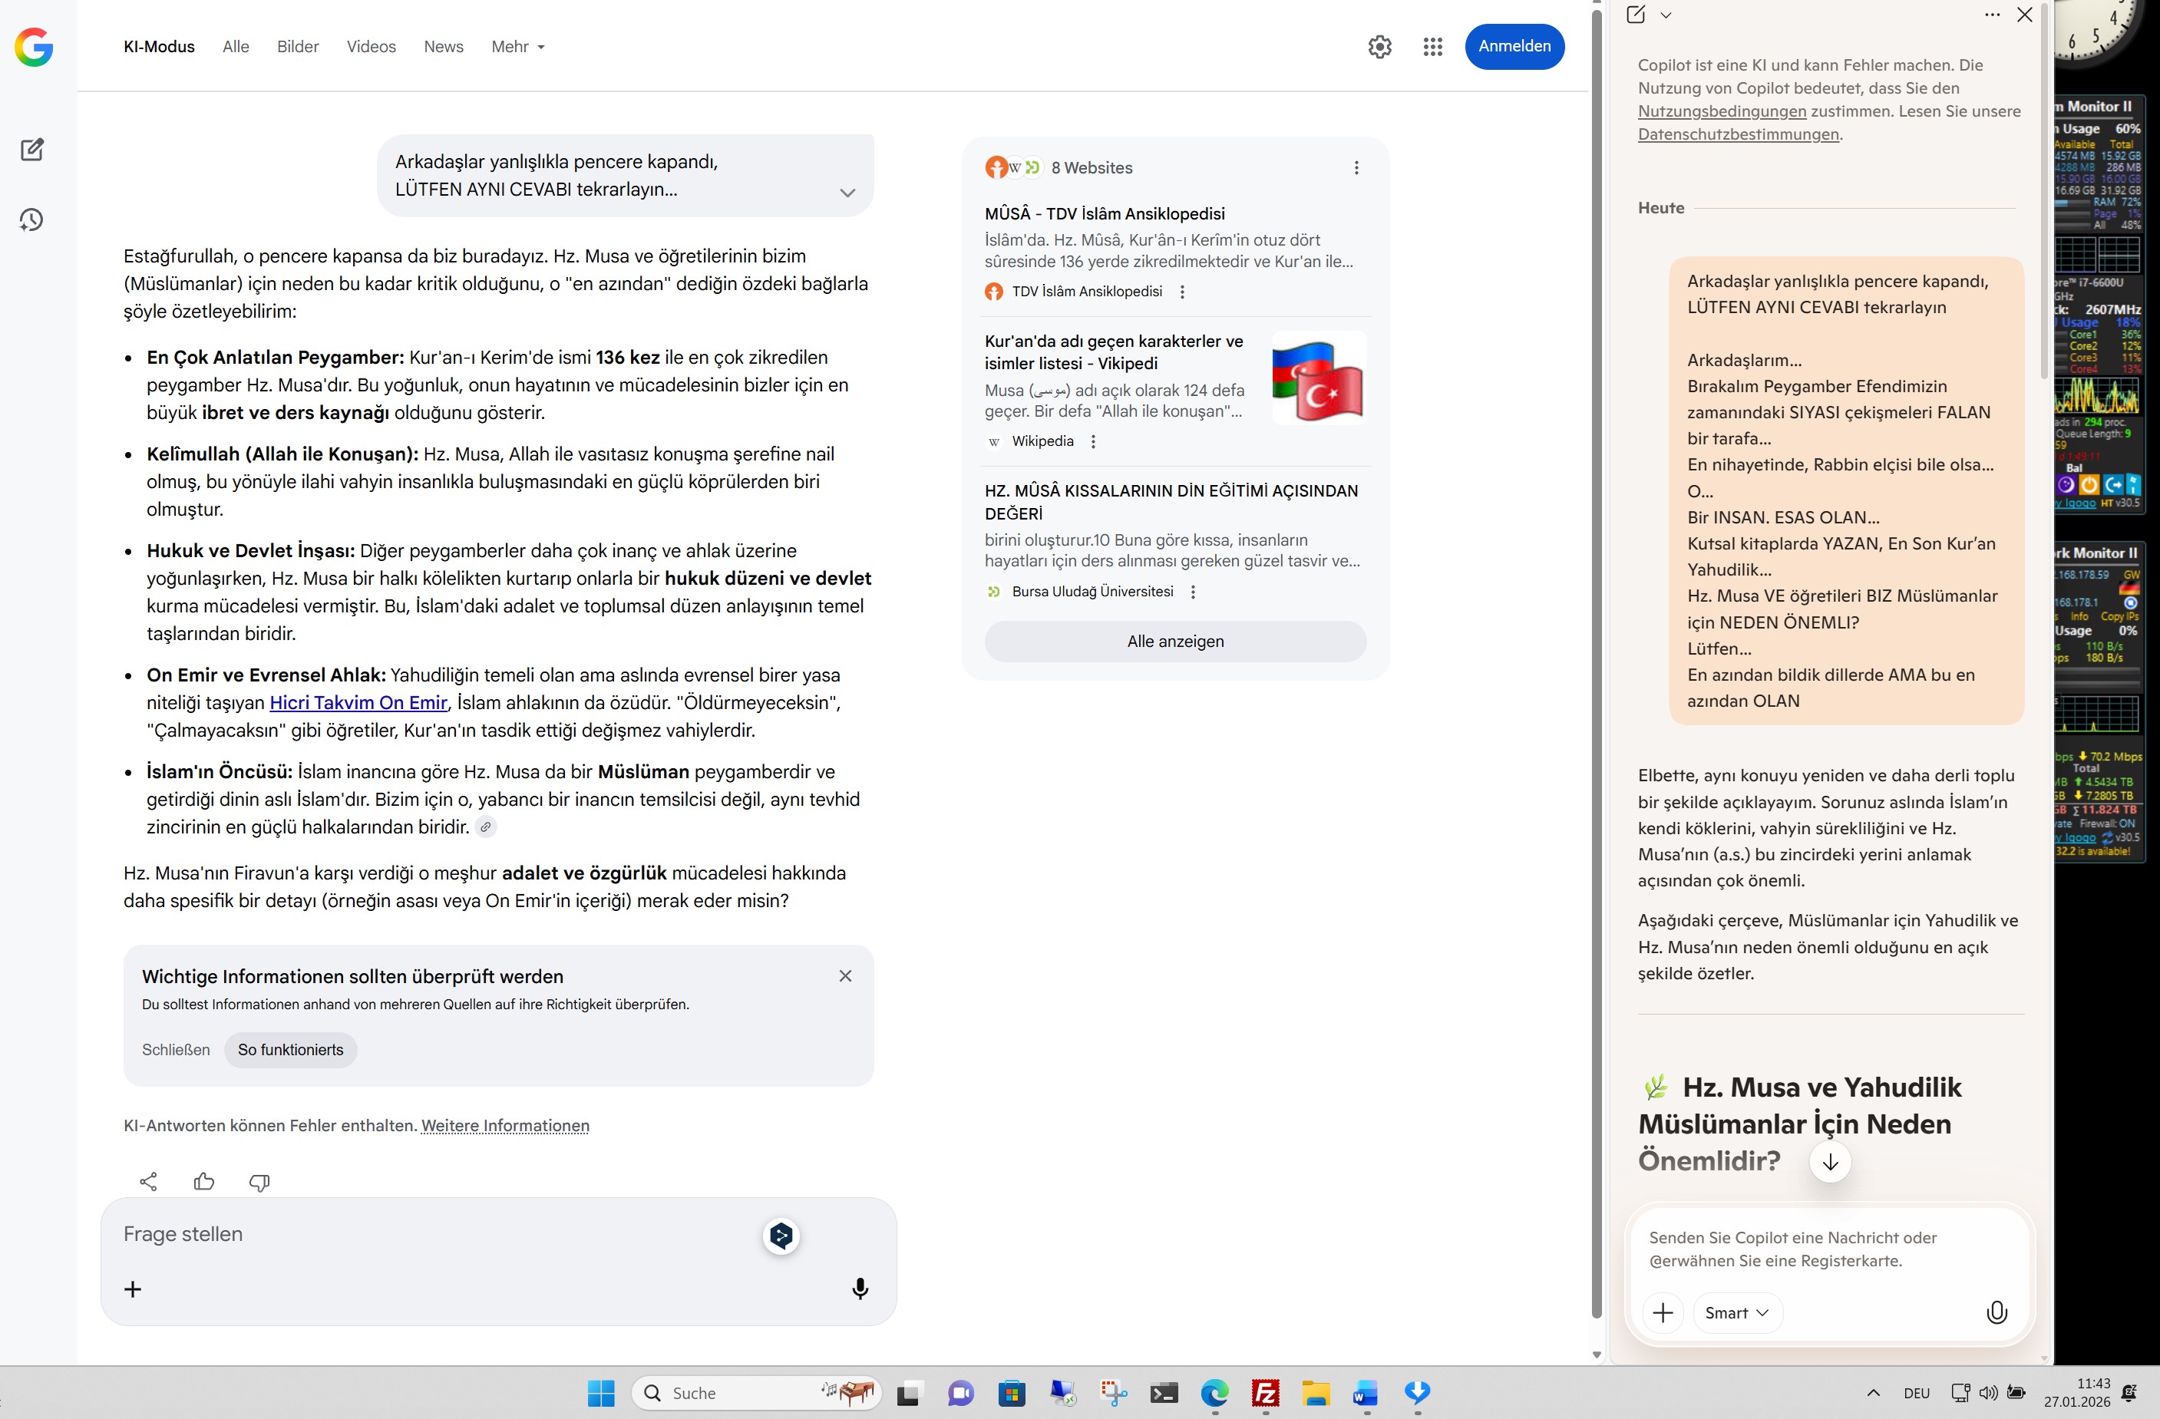Give thumbs up to the AI answer
This screenshot has width=2160, height=1419.
tap(204, 1181)
